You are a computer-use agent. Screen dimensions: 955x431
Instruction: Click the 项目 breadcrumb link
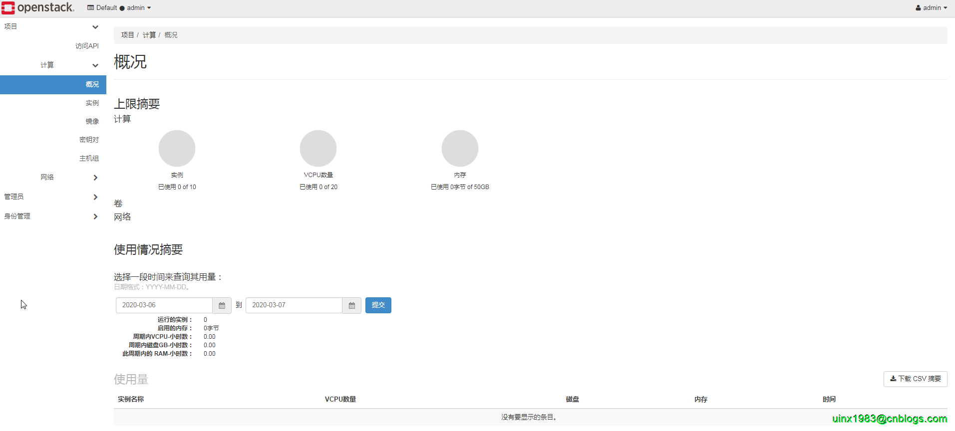[127, 35]
